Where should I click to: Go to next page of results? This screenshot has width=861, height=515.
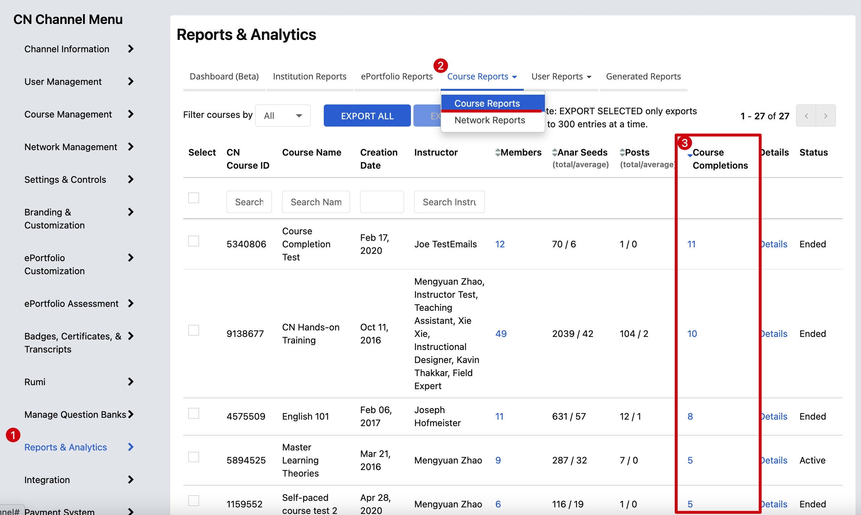[x=826, y=116]
